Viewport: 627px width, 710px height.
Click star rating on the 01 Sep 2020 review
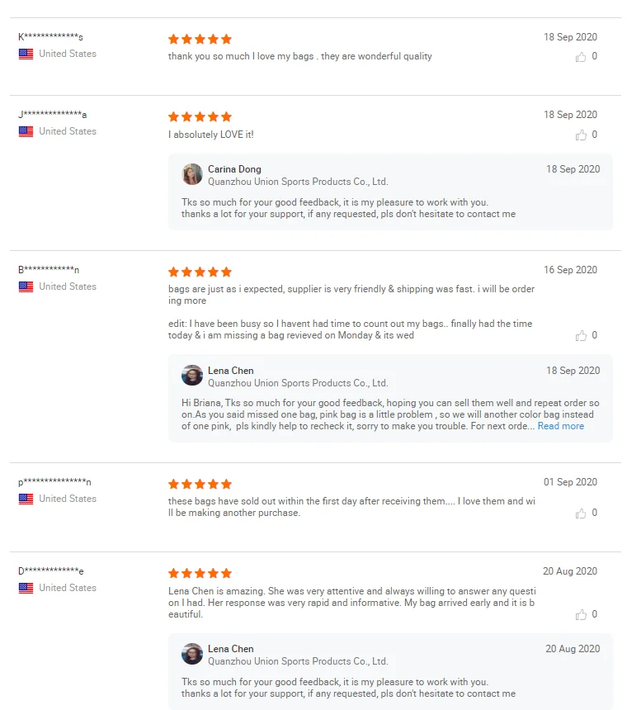(x=200, y=484)
